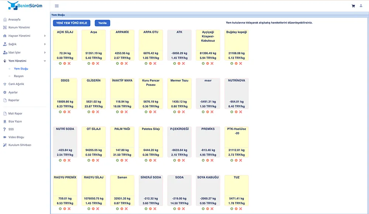Open the Video Blogu link

(16, 137)
